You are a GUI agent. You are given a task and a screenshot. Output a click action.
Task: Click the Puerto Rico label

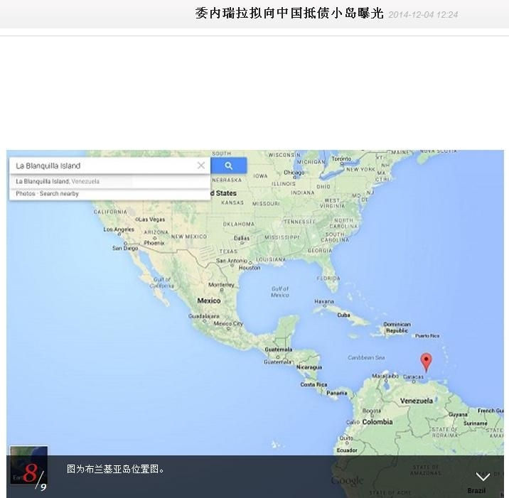click(x=427, y=336)
